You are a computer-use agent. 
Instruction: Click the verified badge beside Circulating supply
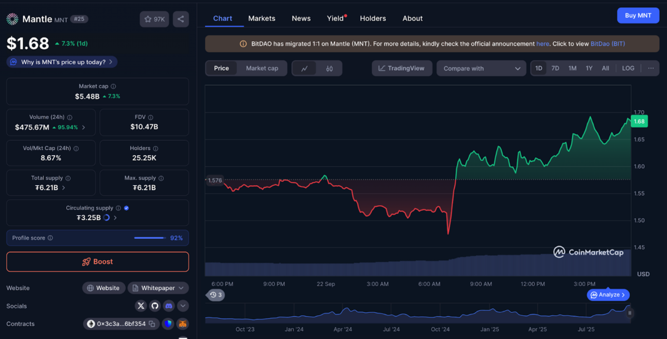point(126,208)
